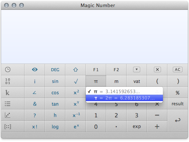
Task: Insert a closing parenthesis
Action: [x=178, y=81]
